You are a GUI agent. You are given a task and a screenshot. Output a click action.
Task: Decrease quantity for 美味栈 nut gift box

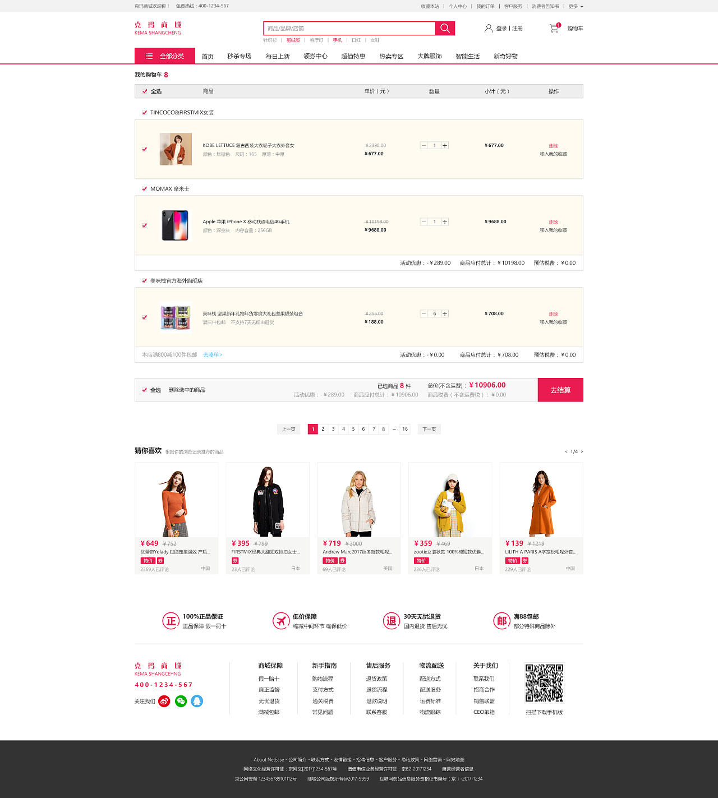[x=424, y=313]
